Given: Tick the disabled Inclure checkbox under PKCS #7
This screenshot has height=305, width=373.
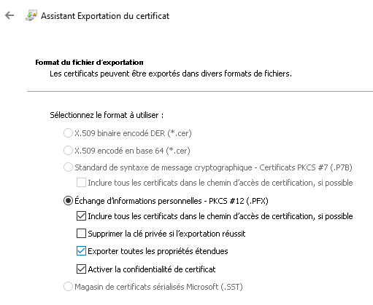Looking at the screenshot, I should tap(81, 183).
